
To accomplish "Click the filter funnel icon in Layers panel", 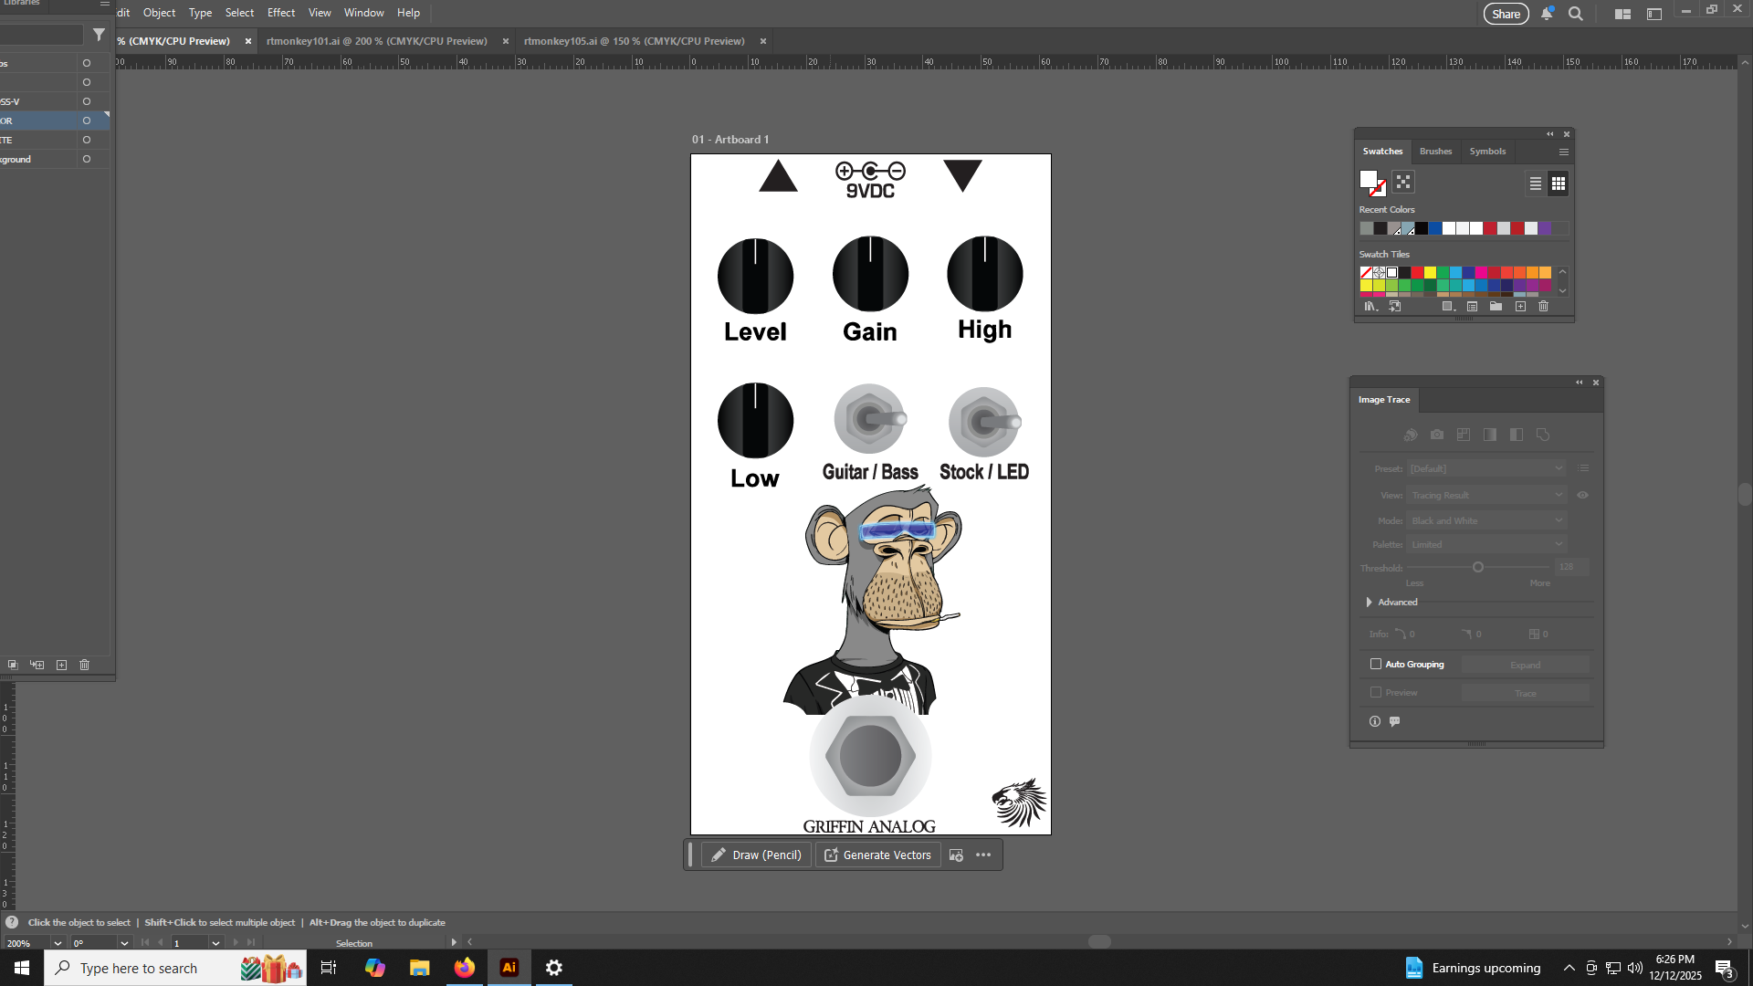I will tap(99, 35).
